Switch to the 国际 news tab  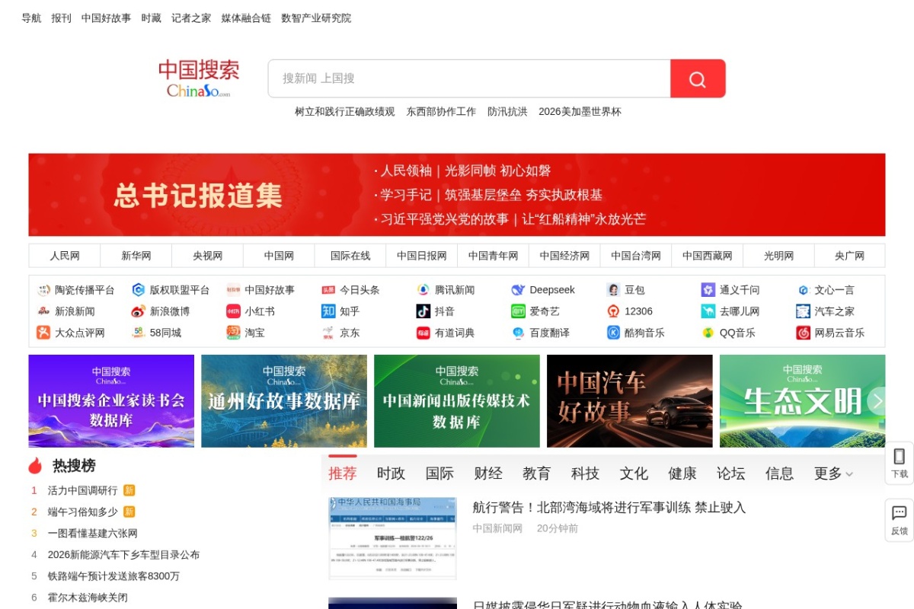[439, 473]
